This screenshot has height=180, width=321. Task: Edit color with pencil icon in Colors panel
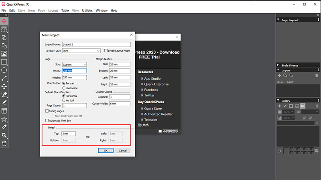tap(285, 106)
